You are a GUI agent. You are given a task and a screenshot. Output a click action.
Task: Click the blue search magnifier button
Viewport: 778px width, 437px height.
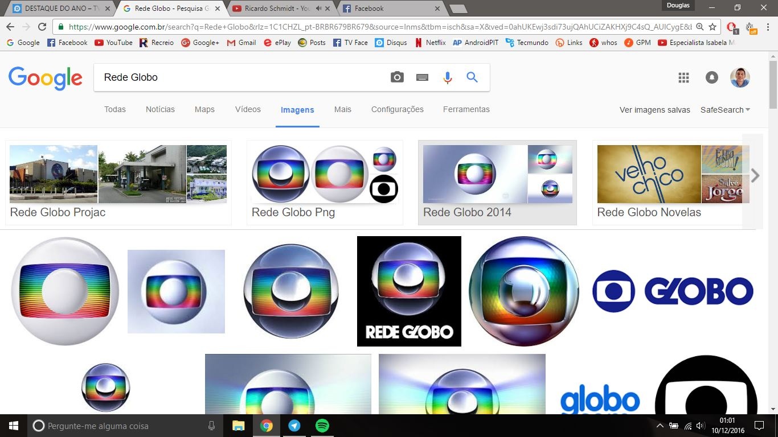(472, 77)
